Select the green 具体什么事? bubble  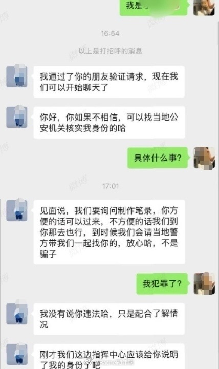tap(158, 158)
